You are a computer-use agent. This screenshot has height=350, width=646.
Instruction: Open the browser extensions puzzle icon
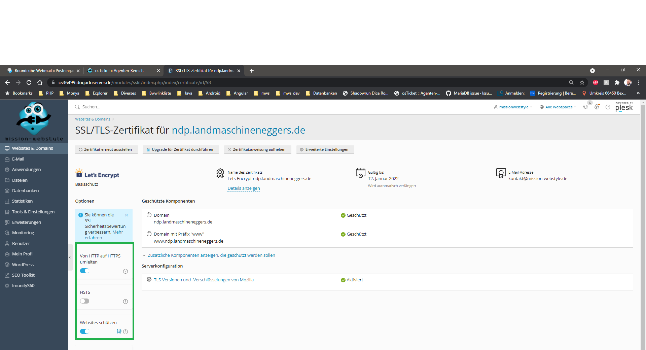617,82
